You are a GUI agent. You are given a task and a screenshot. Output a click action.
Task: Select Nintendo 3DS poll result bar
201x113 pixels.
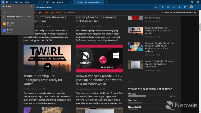149,109
